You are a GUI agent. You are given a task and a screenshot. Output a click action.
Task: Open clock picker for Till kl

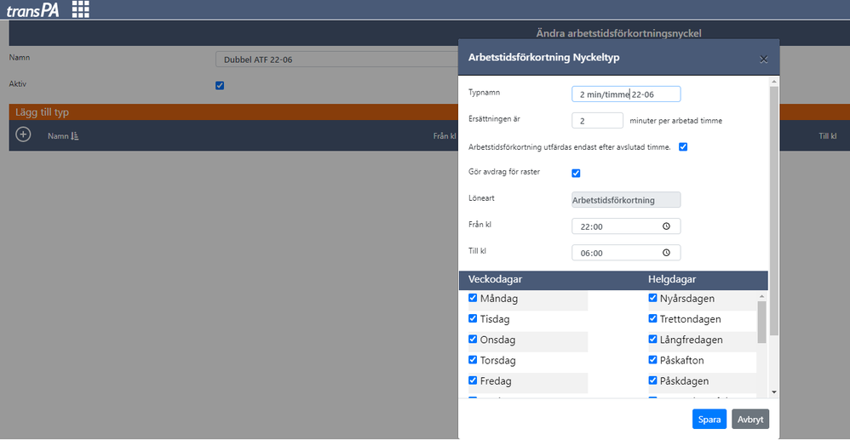(666, 253)
